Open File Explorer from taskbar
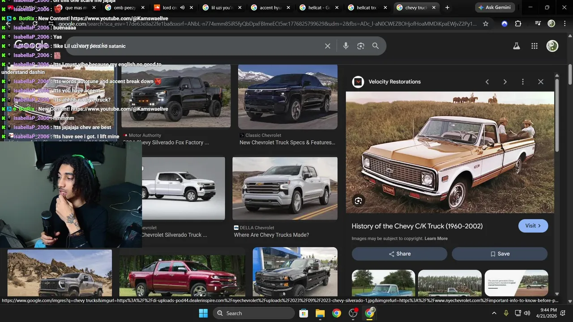The width and height of the screenshot is (573, 322). pyautogui.click(x=320, y=313)
